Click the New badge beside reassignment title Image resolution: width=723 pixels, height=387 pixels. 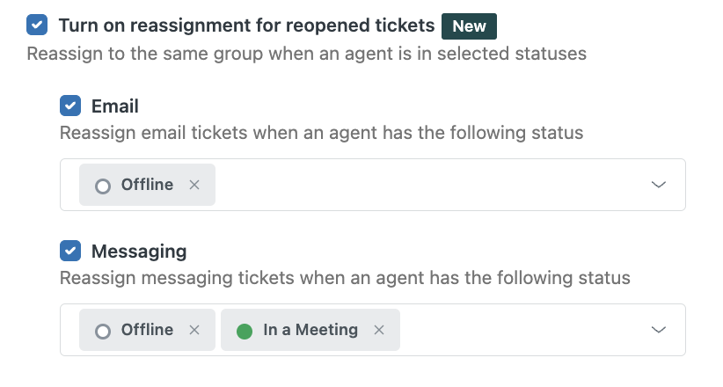point(469,26)
